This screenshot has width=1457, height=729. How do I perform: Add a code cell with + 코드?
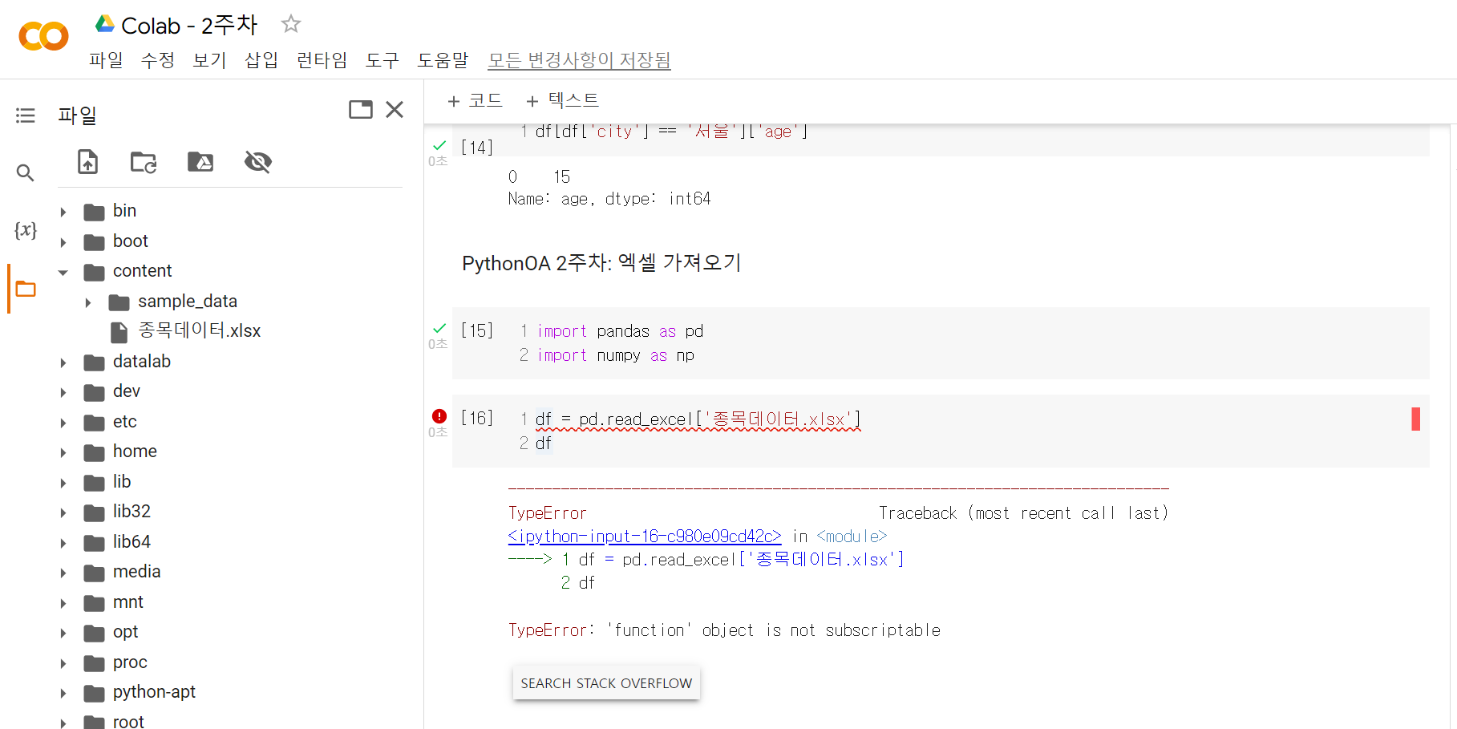(x=475, y=100)
